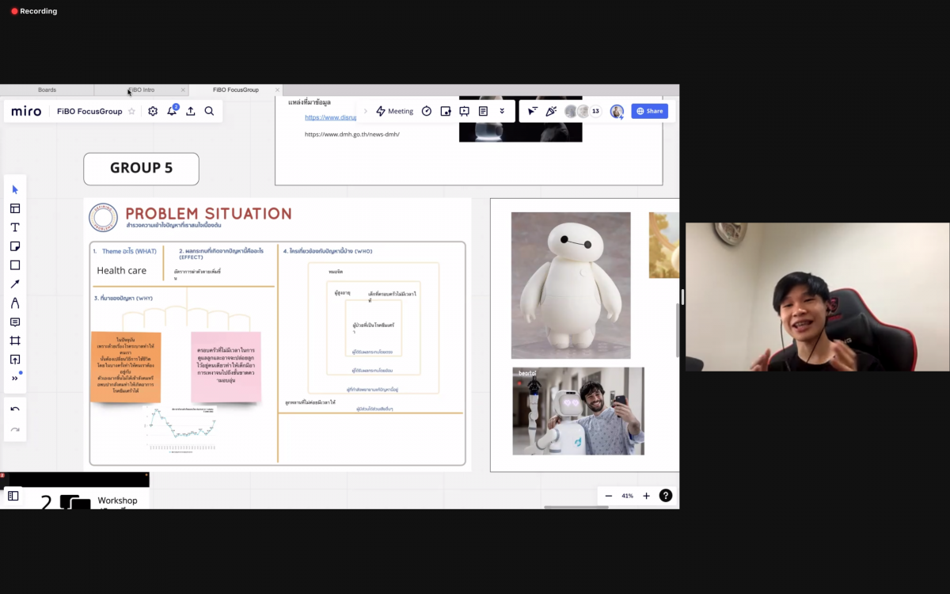Click the 41% zoom level
950x594 pixels.
pyautogui.click(x=627, y=496)
